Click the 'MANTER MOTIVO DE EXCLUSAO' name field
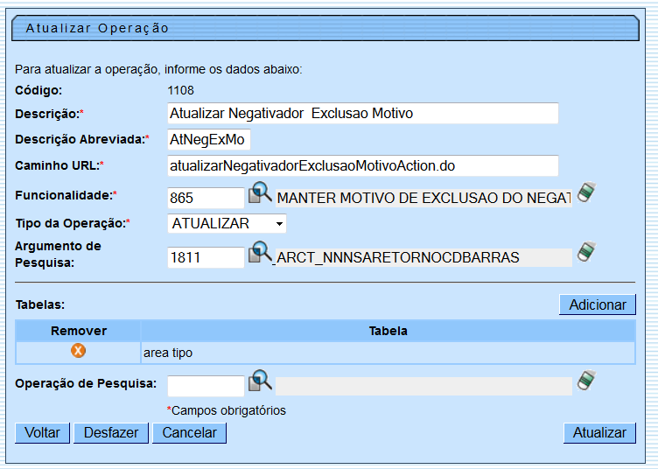The width and height of the screenshot is (658, 469). (423, 198)
